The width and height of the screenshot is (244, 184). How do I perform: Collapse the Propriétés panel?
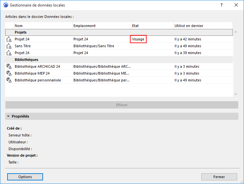(x=8, y=116)
